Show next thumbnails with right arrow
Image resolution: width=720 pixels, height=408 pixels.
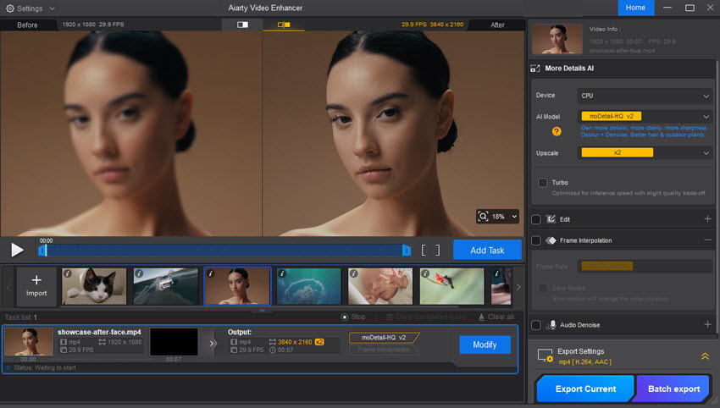click(518, 287)
